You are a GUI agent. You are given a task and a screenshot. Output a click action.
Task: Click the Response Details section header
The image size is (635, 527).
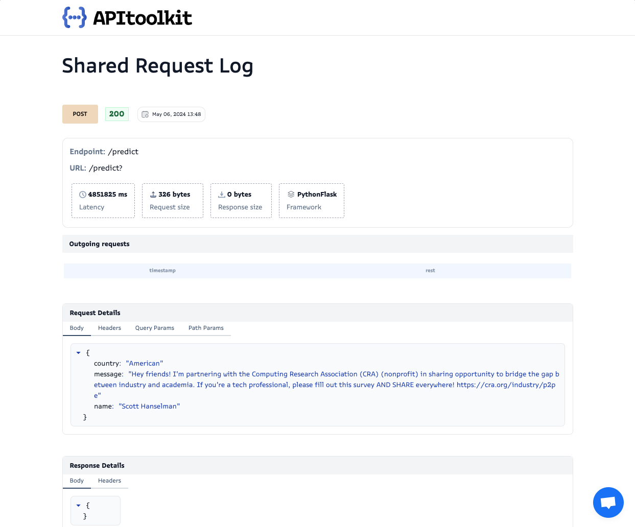pos(97,465)
